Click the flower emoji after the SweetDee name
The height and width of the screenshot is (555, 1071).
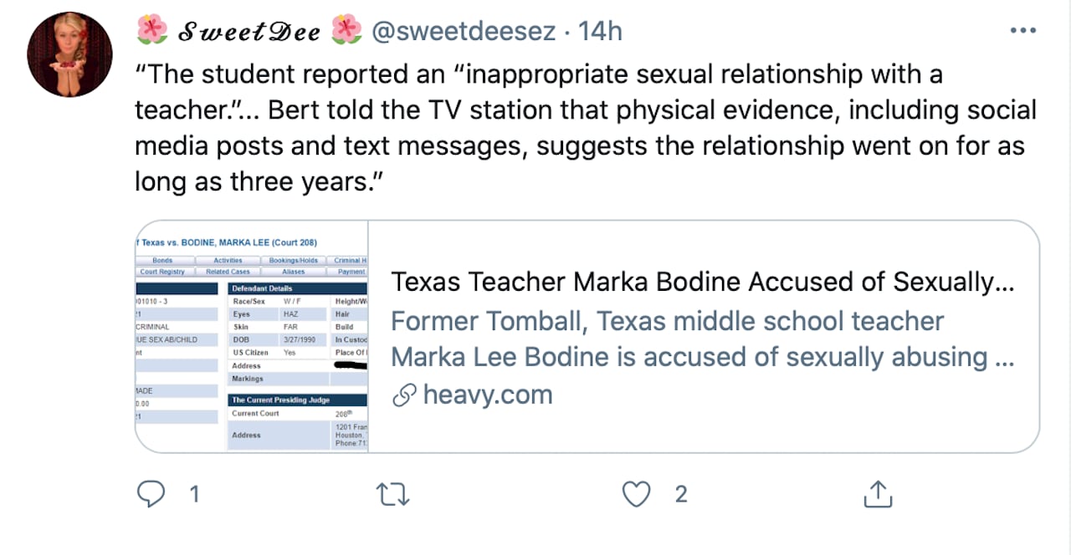(346, 31)
